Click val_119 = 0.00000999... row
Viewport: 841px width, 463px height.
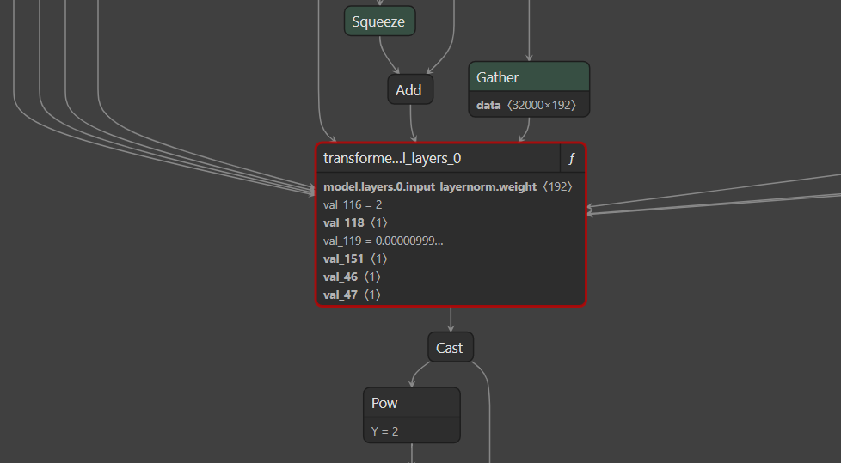(383, 241)
